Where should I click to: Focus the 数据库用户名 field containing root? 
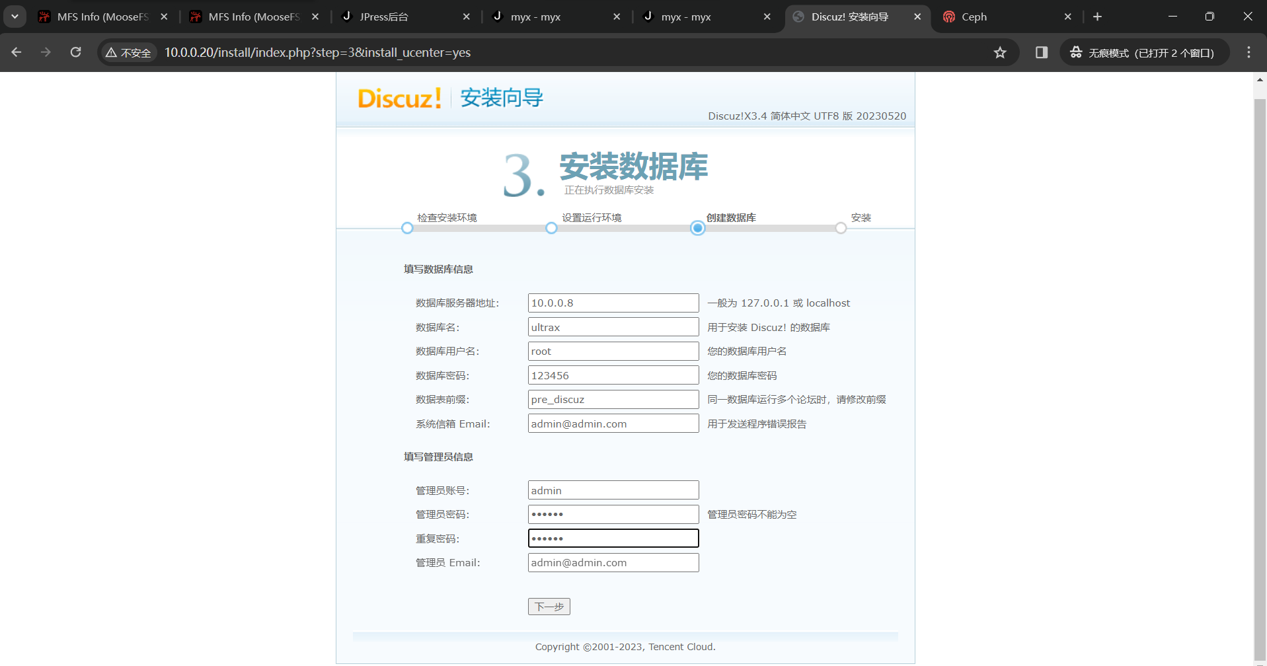613,351
